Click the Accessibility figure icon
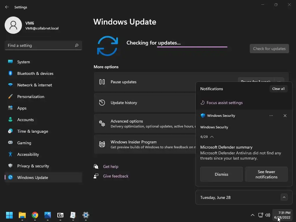 10,154
